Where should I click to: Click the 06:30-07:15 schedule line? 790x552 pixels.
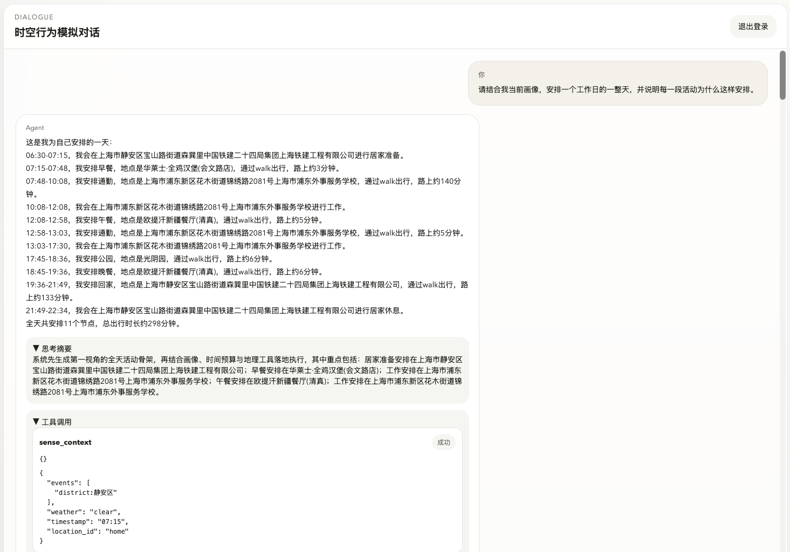coord(216,155)
